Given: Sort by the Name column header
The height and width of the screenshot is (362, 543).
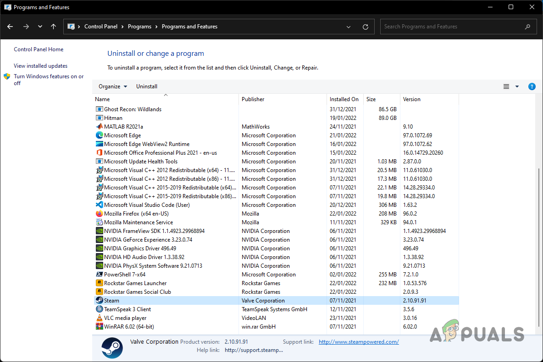Looking at the screenshot, I should click(x=166, y=99).
